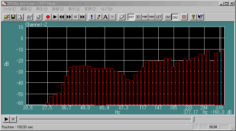This screenshot has width=236, height=131.
Task: Select the text 'A' tool icon
Action: 105,17
